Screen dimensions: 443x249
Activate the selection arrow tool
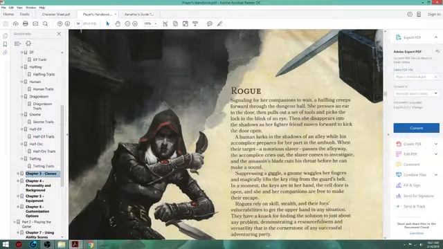(108, 24)
